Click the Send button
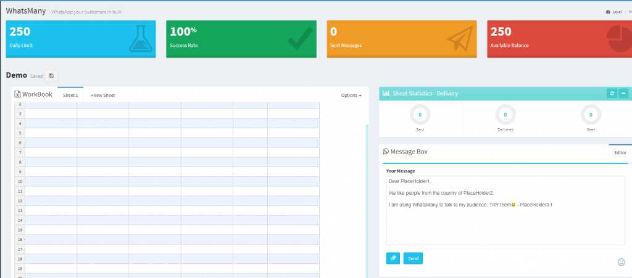The width and height of the screenshot is (632, 278). [x=413, y=258]
